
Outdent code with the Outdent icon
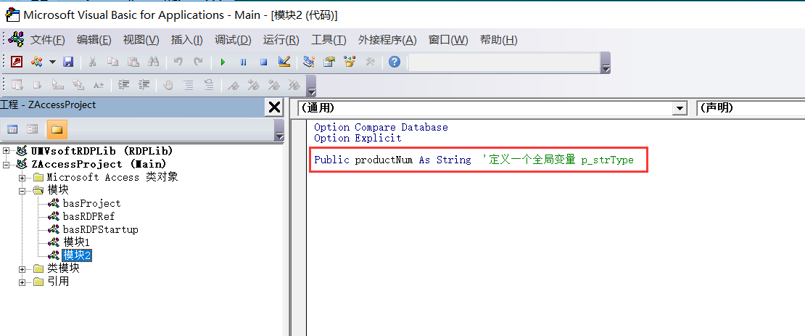(x=144, y=85)
